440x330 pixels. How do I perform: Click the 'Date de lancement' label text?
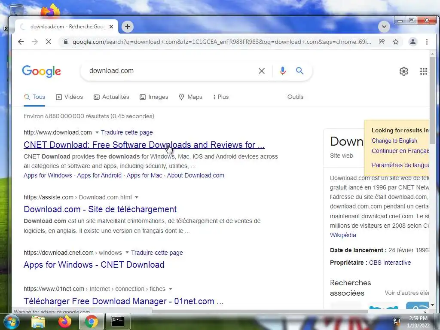coord(358,251)
